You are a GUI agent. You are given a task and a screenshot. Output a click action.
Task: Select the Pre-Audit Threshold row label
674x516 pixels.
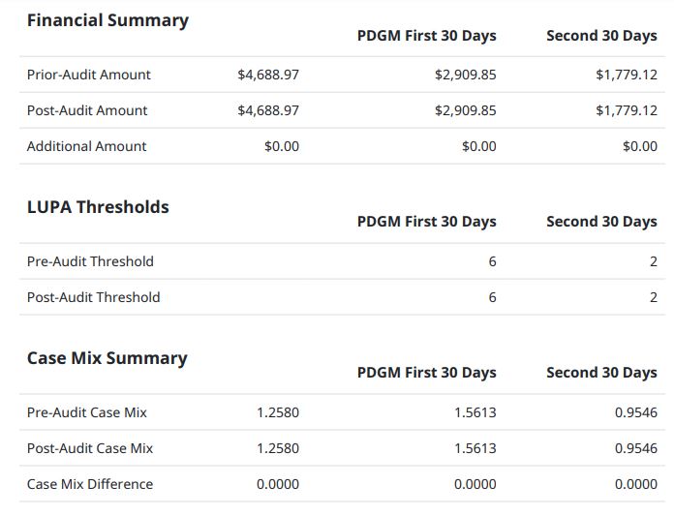pos(90,261)
